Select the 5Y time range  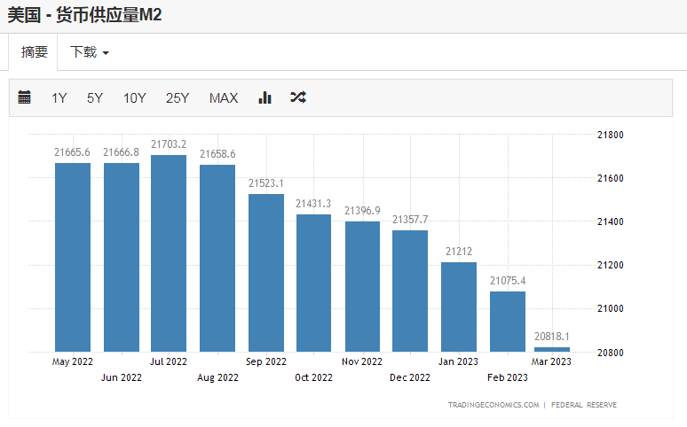pyautogui.click(x=95, y=98)
